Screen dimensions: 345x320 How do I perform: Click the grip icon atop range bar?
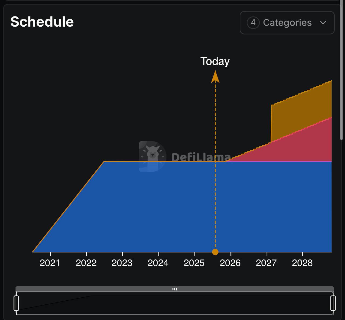pyautogui.click(x=175, y=289)
